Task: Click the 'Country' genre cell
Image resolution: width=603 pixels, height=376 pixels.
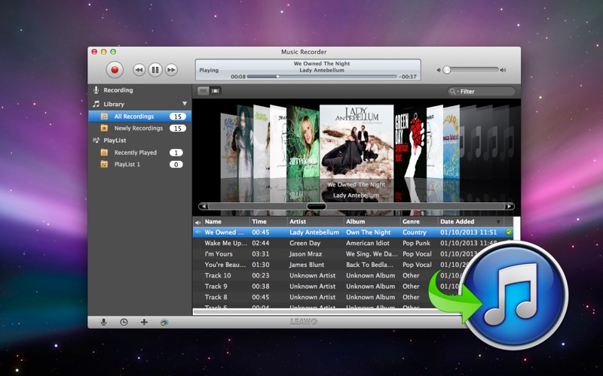Action: [414, 232]
